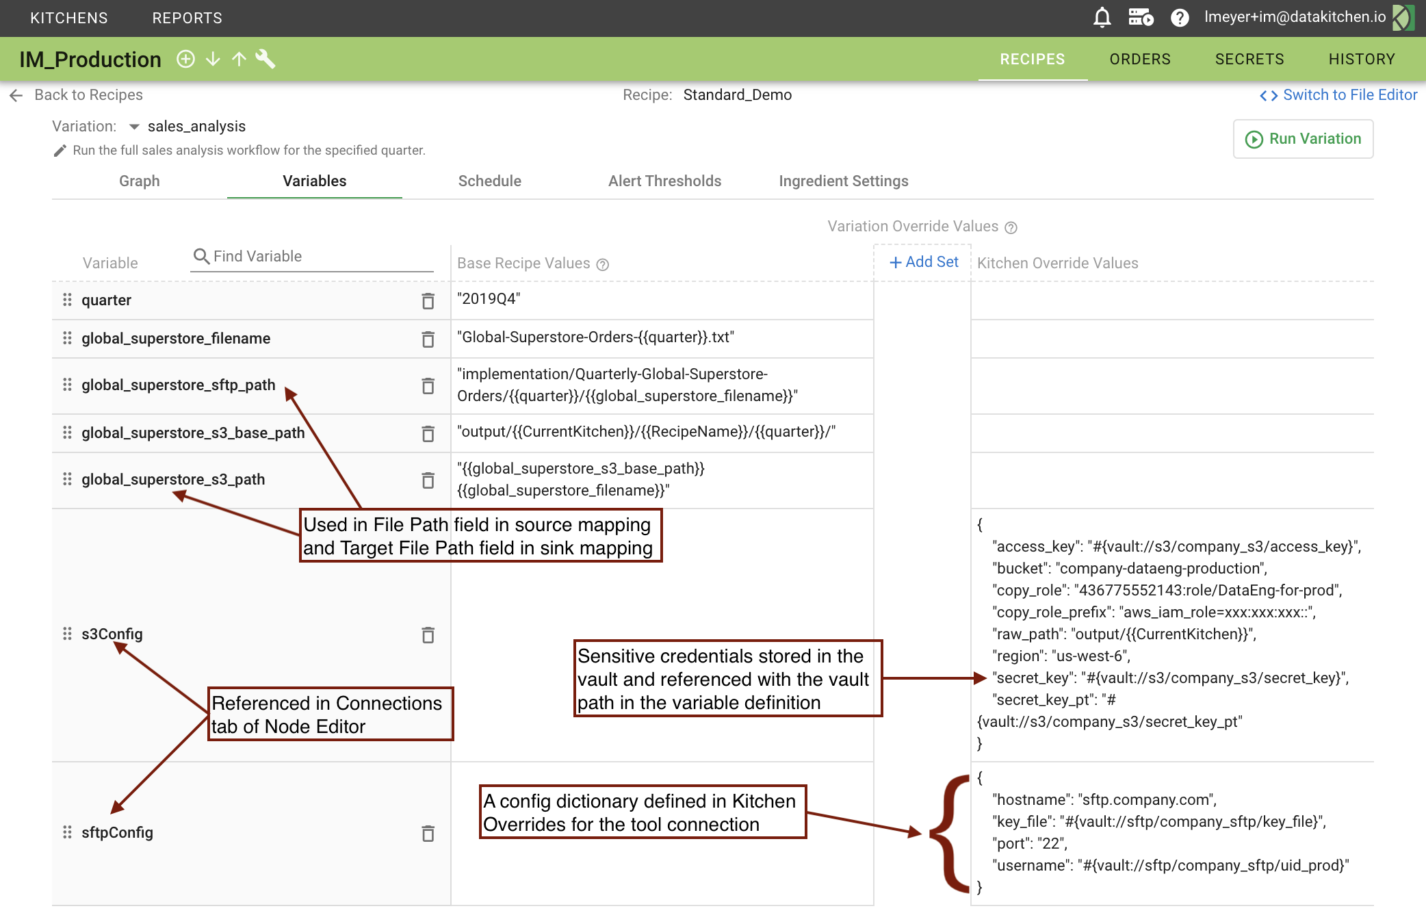1426x913 pixels.
Task: Click the down arrow icon next to IM_Production
Action: coord(213,60)
